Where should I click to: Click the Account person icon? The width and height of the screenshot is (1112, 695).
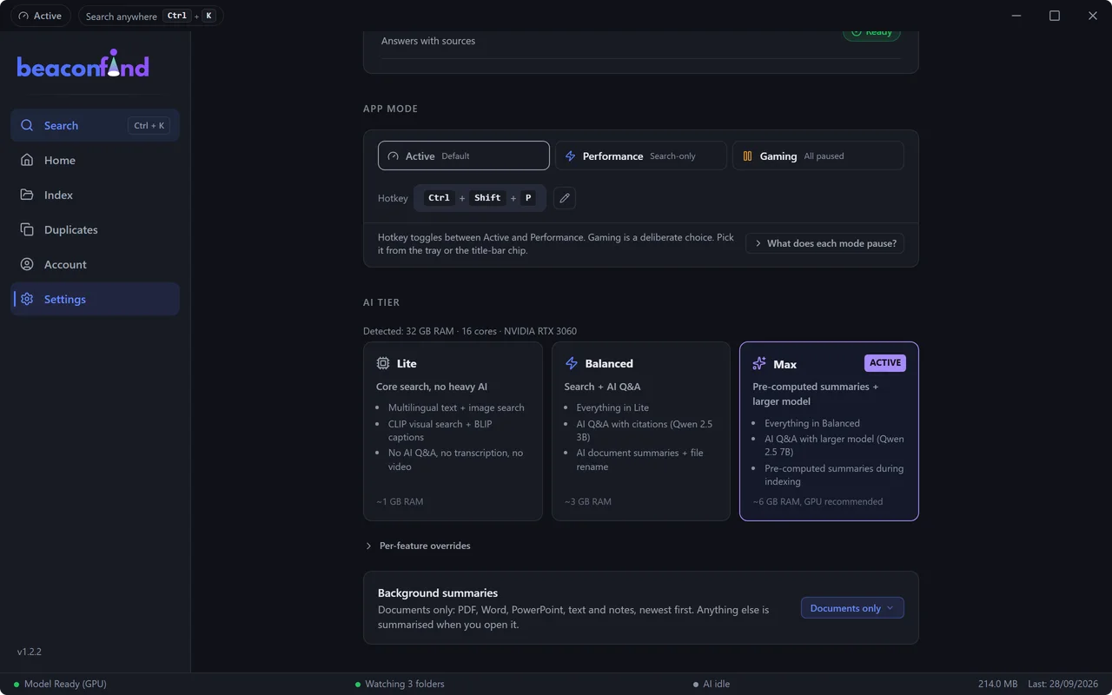pos(27,264)
